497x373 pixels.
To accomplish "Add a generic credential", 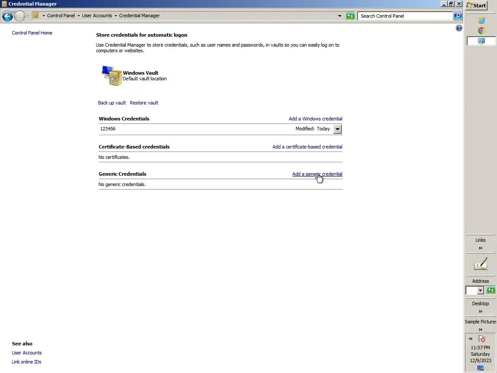I will pos(317,174).
